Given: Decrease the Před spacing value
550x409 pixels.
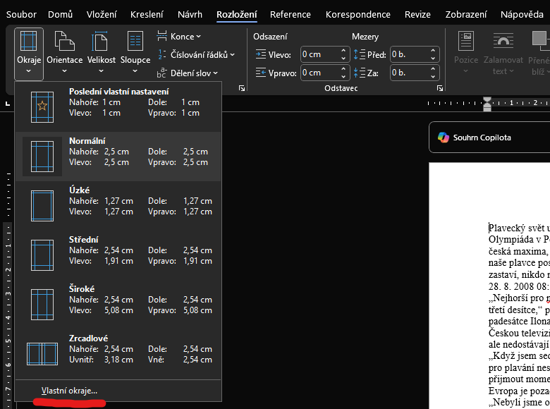Looking at the screenshot, I should coord(434,58).
